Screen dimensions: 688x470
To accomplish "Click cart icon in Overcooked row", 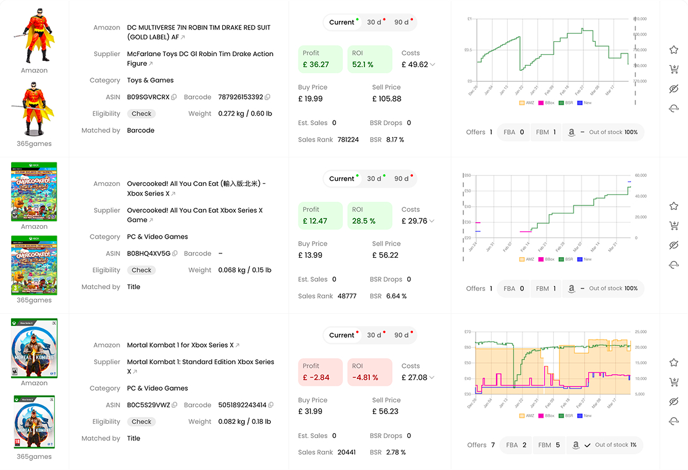I will [x=674, y=225].
